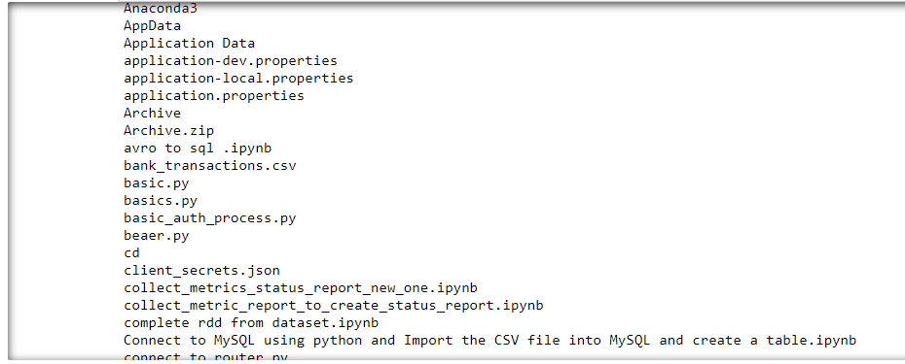Select basic_auth_process.py entry
905x364 pixels.
[x=209, y=218]
